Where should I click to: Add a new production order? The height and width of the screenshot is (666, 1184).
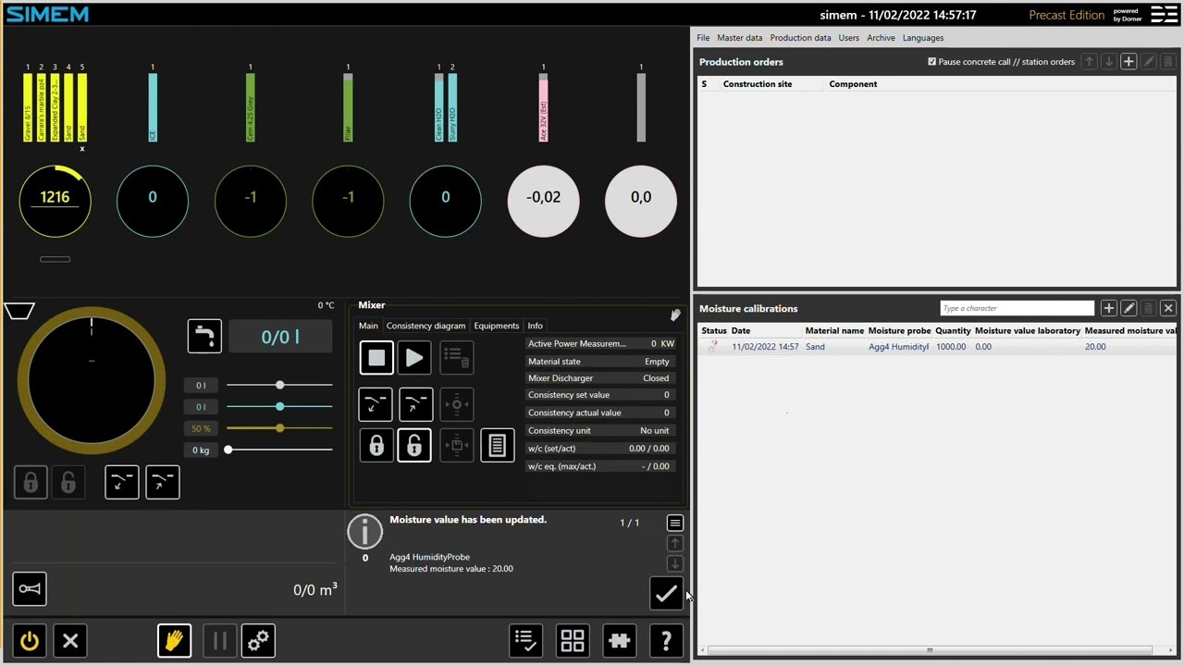tap(1128, 62)
